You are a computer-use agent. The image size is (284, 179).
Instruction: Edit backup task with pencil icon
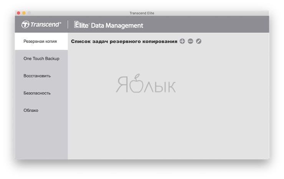point(198,41)
